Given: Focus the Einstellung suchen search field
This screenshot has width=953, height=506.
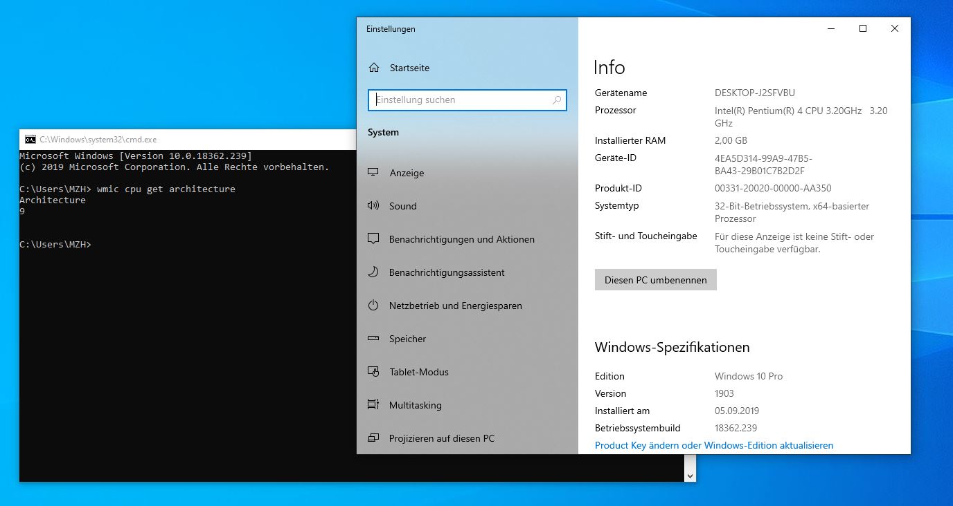Looking at the screenshot, I should point(467,100).
